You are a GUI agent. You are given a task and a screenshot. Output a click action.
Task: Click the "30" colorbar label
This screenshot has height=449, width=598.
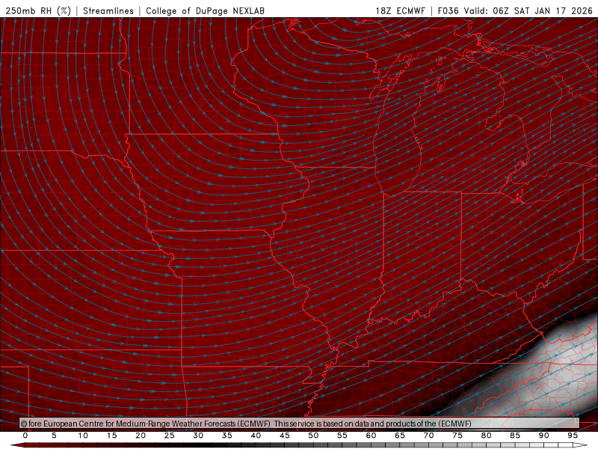(198, 436)
